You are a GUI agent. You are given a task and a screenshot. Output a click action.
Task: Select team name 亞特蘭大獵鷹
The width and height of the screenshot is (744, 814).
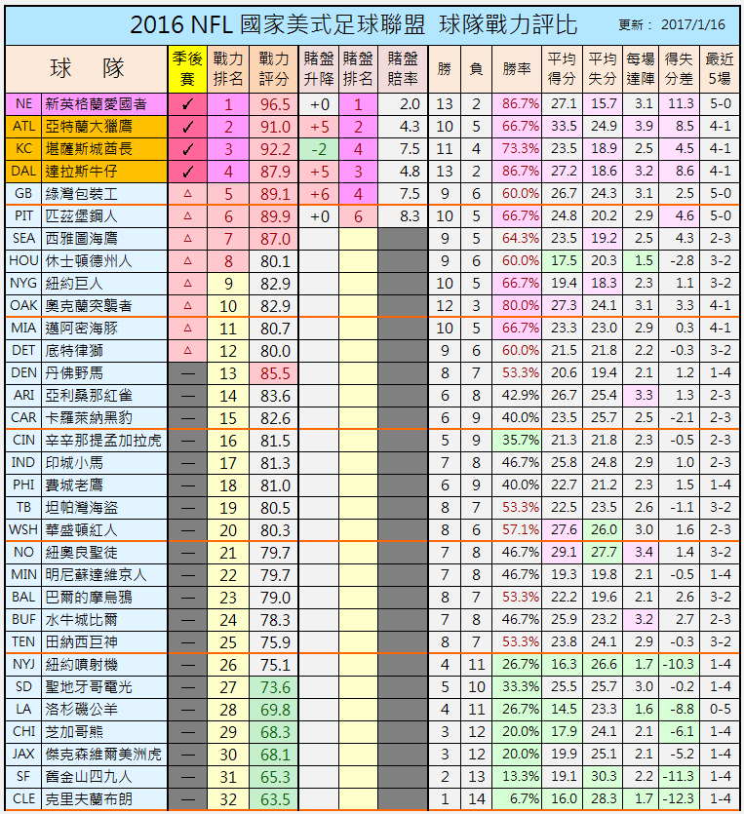[89, 127]
